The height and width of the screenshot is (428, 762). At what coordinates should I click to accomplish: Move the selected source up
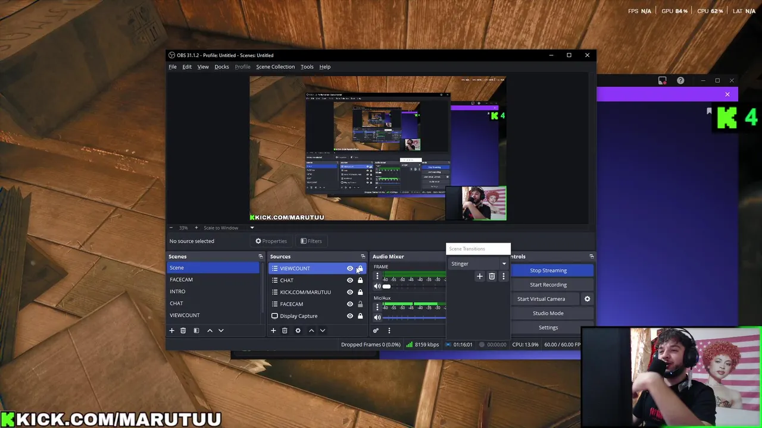[x=311, y=331]
